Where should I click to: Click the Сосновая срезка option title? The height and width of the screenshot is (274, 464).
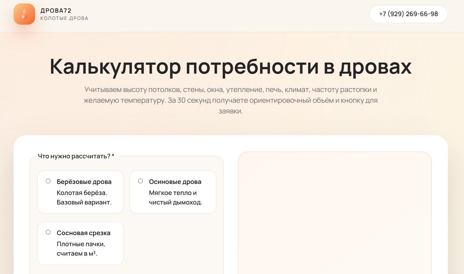pos(83,233)
